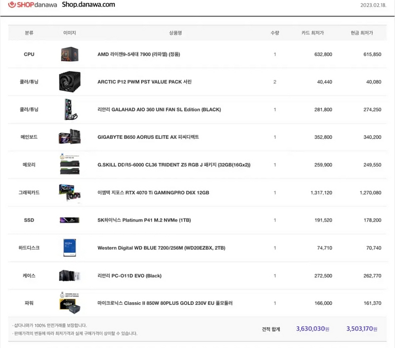The height and width of the screenshot is (348, 395).
Task: Open product 'ARCTIC P12 PWM PST VALUE PACK 서린'
Action: coord(145,82)
